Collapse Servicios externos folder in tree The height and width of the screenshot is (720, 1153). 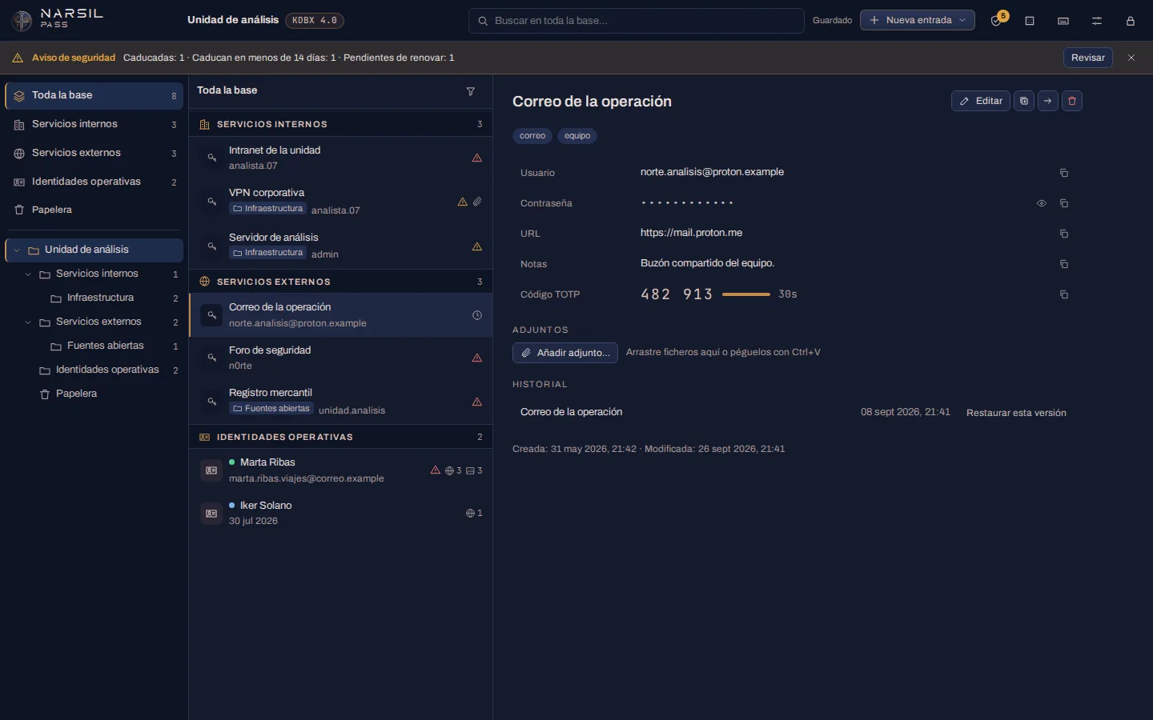tap(28, 322)
